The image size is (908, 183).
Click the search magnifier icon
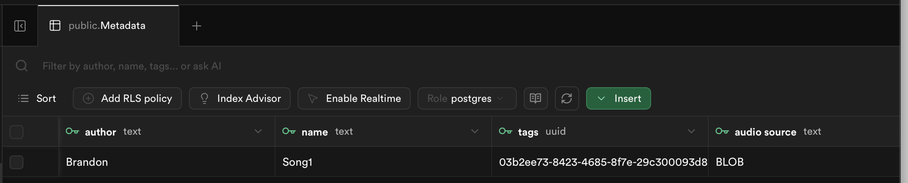pyautogui.click(x=22, y=66)
